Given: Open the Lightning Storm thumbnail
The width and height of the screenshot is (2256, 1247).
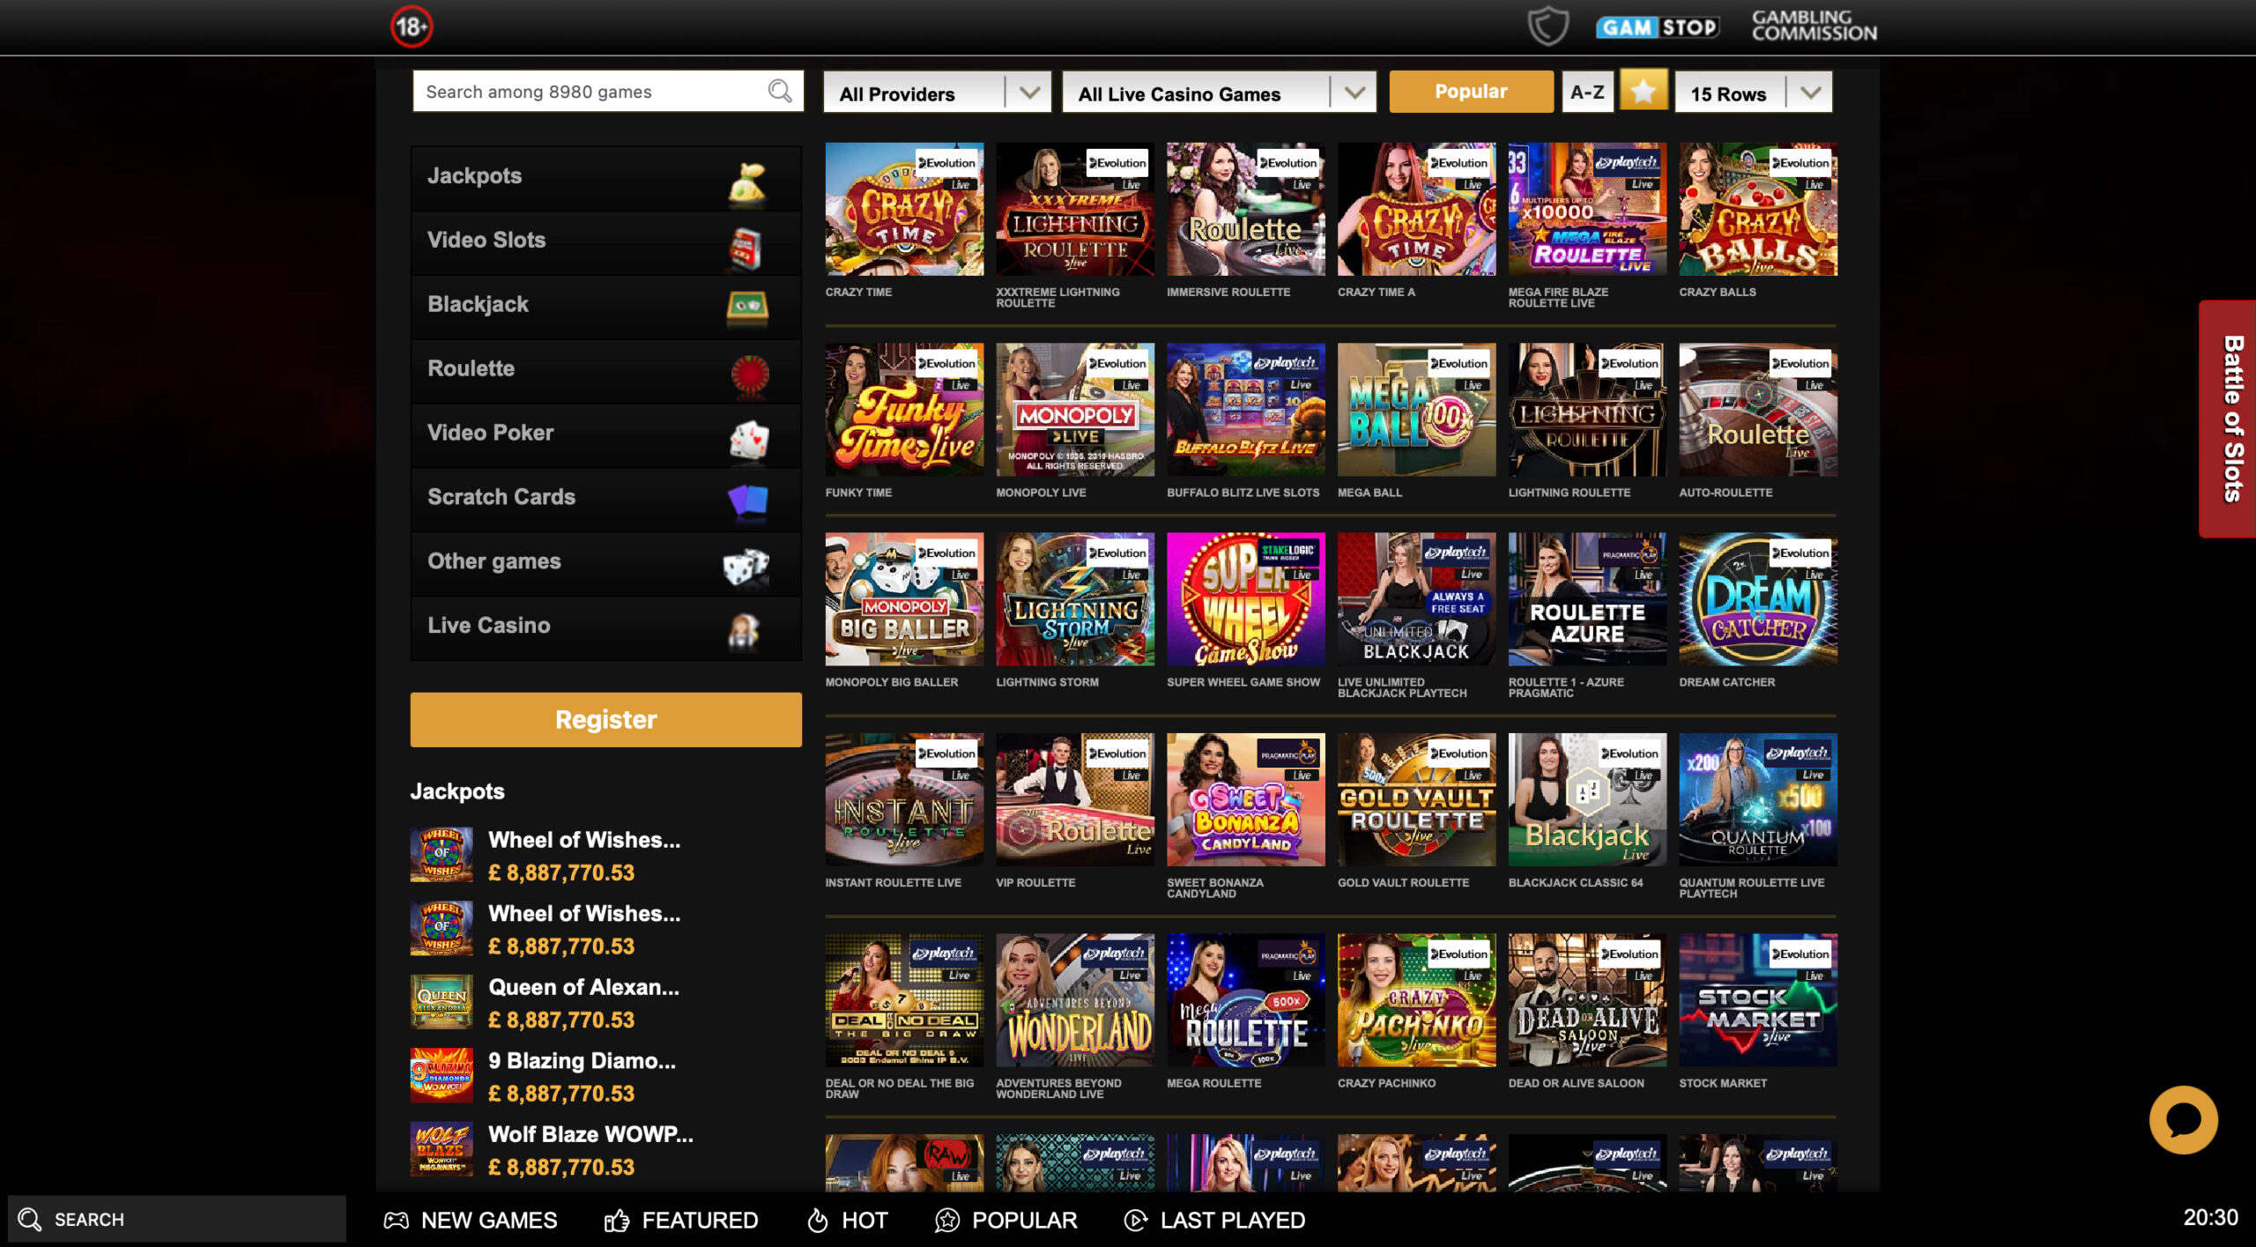Looking at the screenshot, I should click(1075, 599).
